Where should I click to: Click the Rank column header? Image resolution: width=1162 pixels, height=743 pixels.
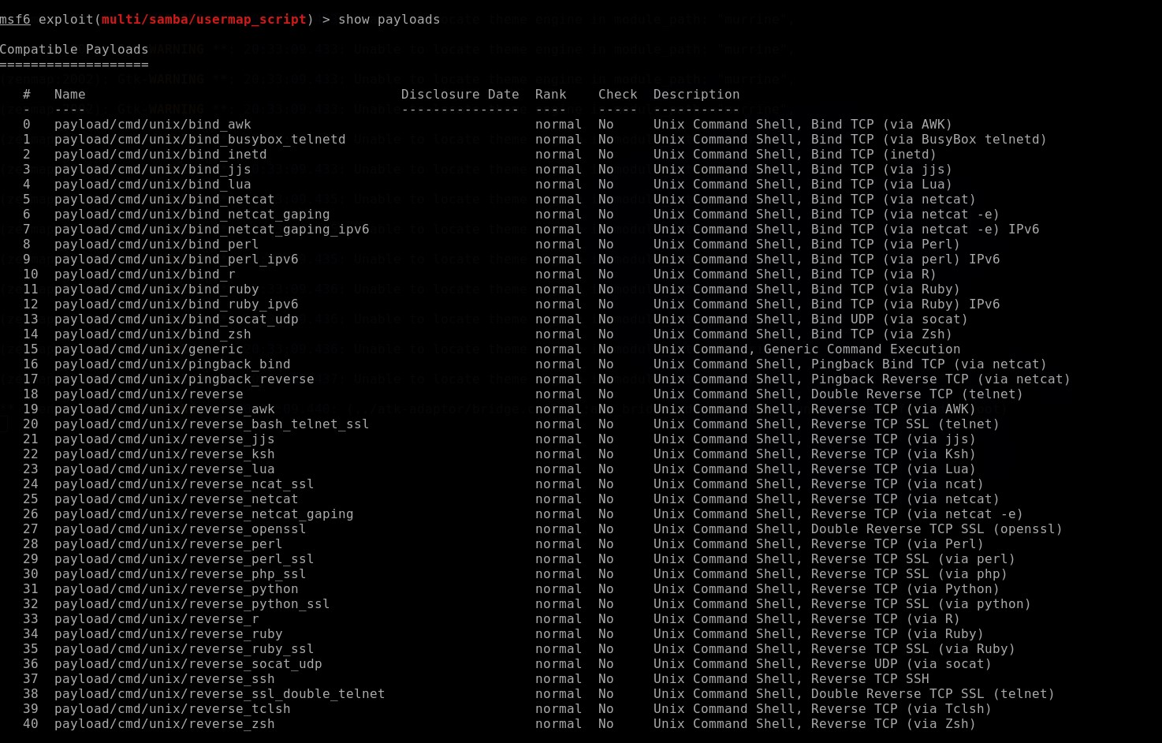pyautogui.click(x=550, y=95)
